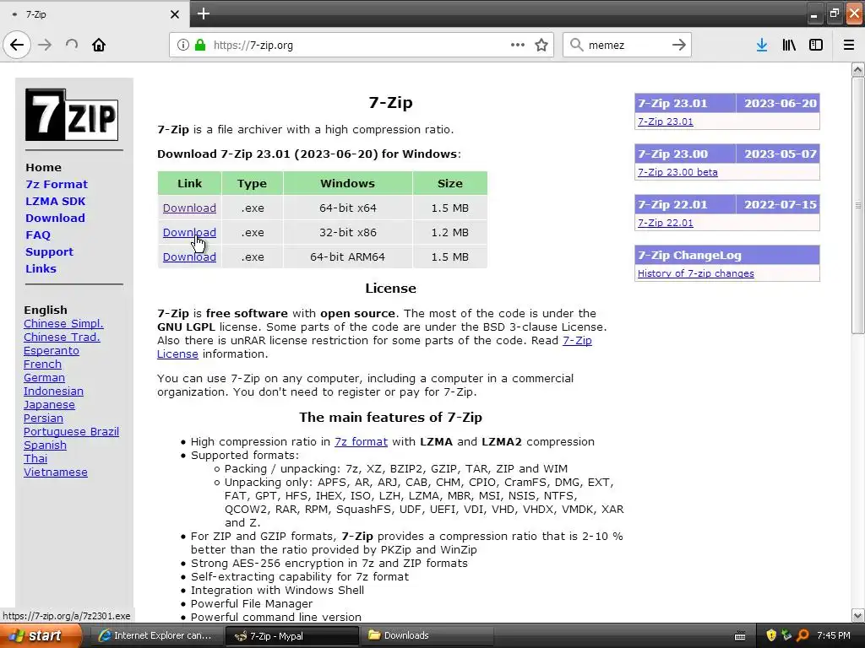Switch language to Portuguese Brazil
The width and height of the screenshot is (865, 648).
tap(71, 432)
